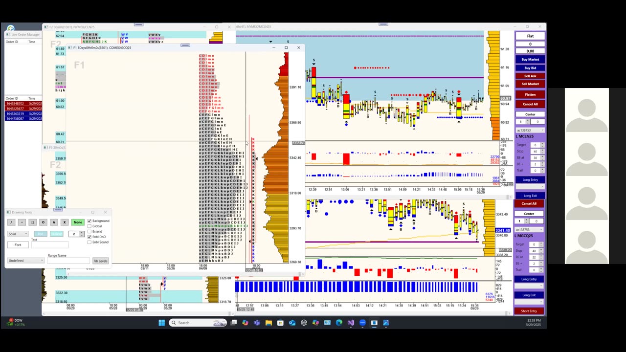Viewport: 626px width, 352px height.
Task: Click the MGCQ25 Stop value stepper
Action: 537,251
